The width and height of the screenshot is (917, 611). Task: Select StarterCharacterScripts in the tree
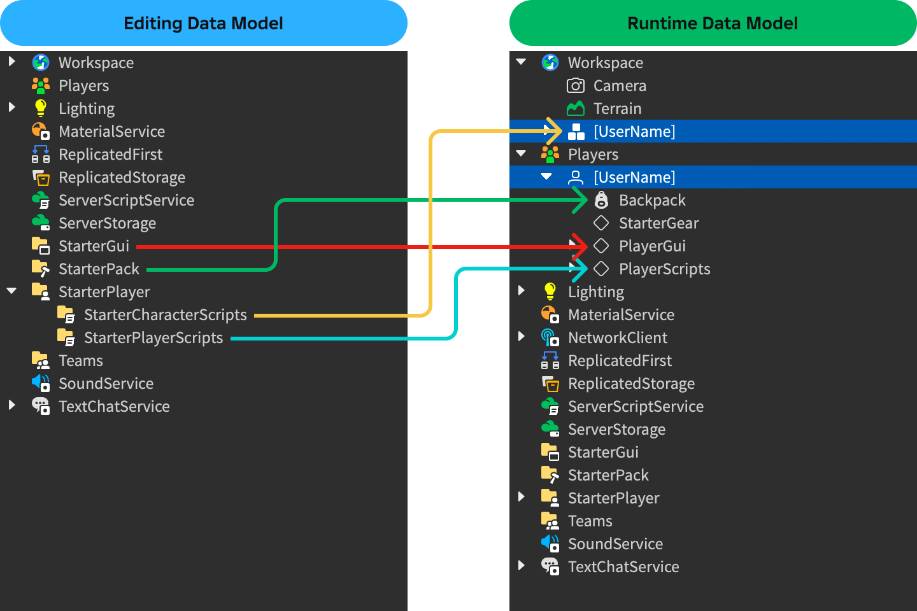pyautogui.click(x=165, y=315)
